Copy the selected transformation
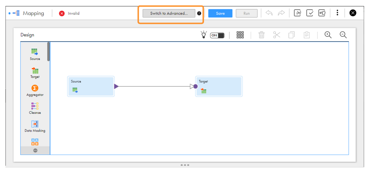 [x=292, y=35]
